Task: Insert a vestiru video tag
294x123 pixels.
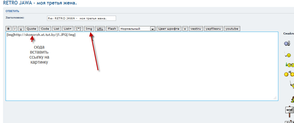Action: pyautogui.click(x=196, y=29)
